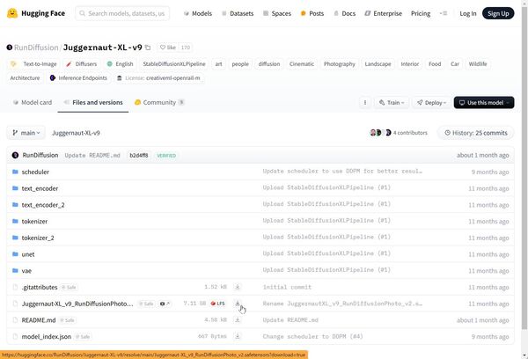
Task: Download the README.md file
Action: (238, 320)
